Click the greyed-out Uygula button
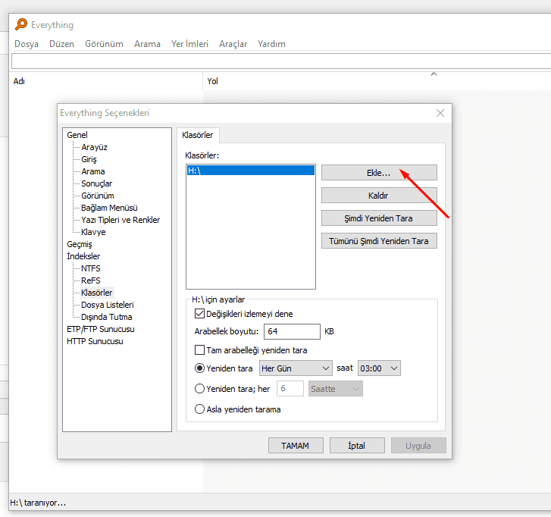 [418, 446]
